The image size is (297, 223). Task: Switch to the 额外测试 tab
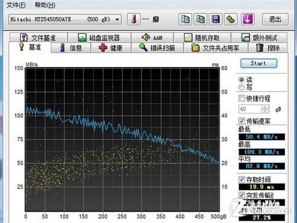259,37
